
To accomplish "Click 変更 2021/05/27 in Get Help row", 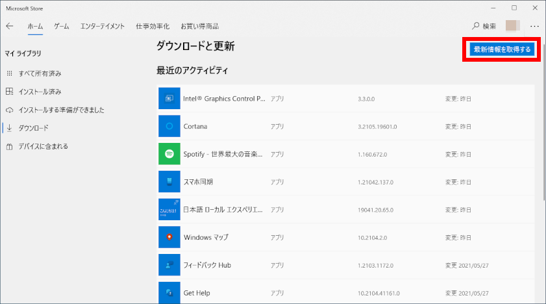I will [467, 294].
